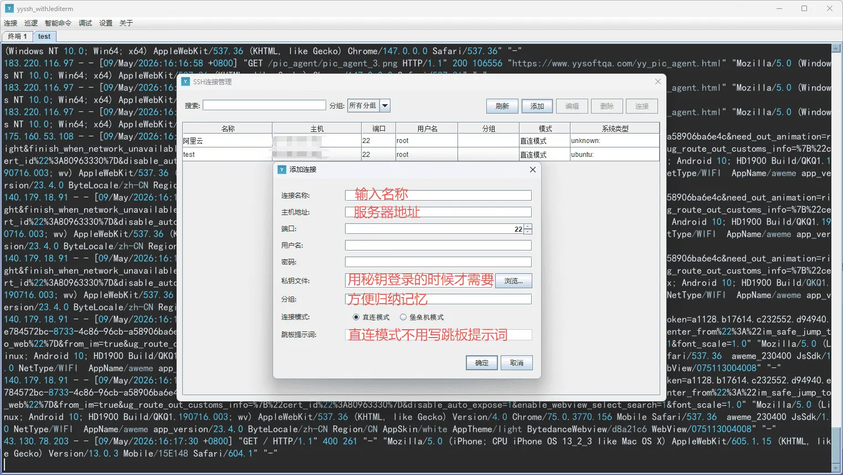Click the 添加连接 dialog icon
The image size is (843, 475).
[x=282, y=170]
